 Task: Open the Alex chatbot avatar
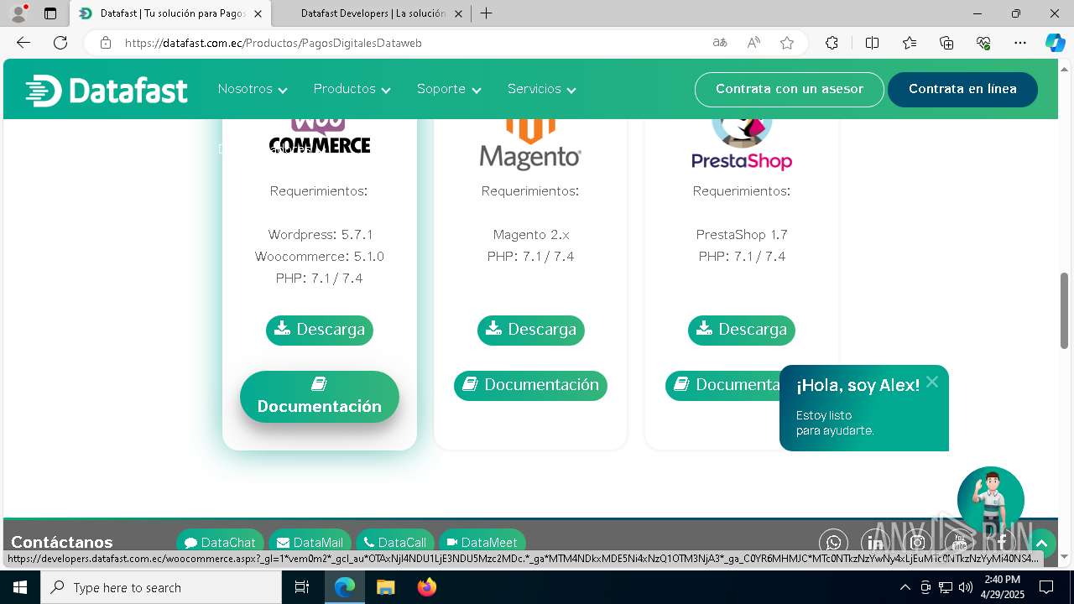coord(991,500)
